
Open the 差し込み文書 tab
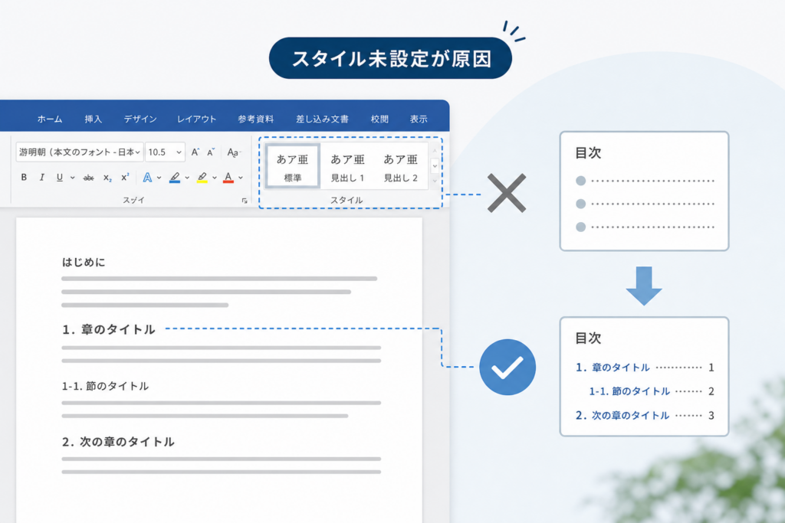(322, 119)
